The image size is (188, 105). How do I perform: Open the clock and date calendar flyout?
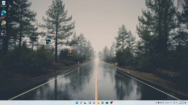(x=181, y=103)
